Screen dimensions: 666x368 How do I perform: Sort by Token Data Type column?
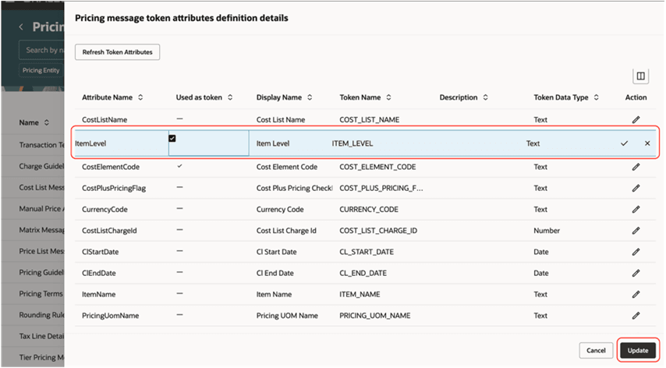click(597, 97)
